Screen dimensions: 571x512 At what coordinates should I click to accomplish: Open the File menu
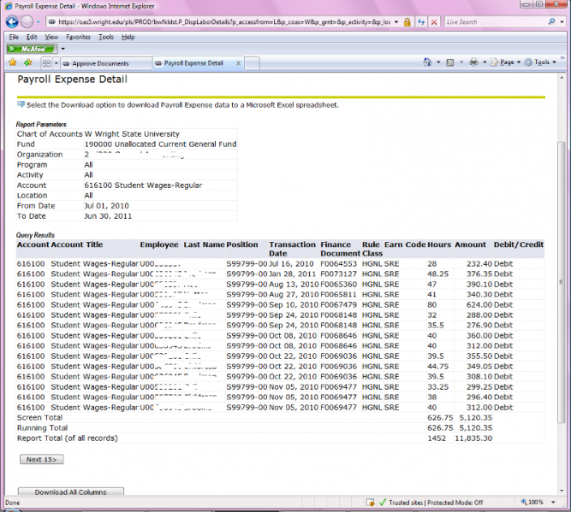[14, 37]
